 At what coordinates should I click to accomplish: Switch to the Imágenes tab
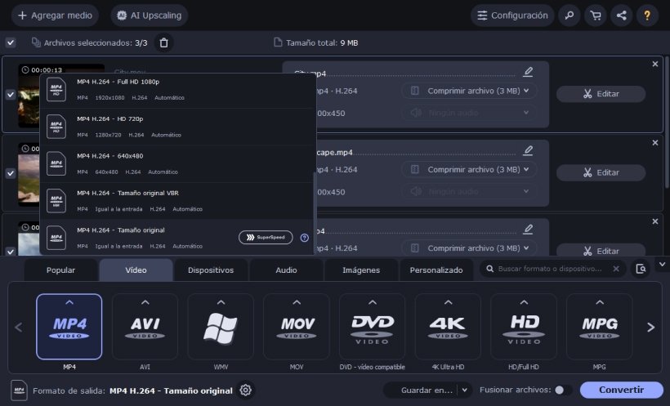pyautogui.click(x=361, y=270)
